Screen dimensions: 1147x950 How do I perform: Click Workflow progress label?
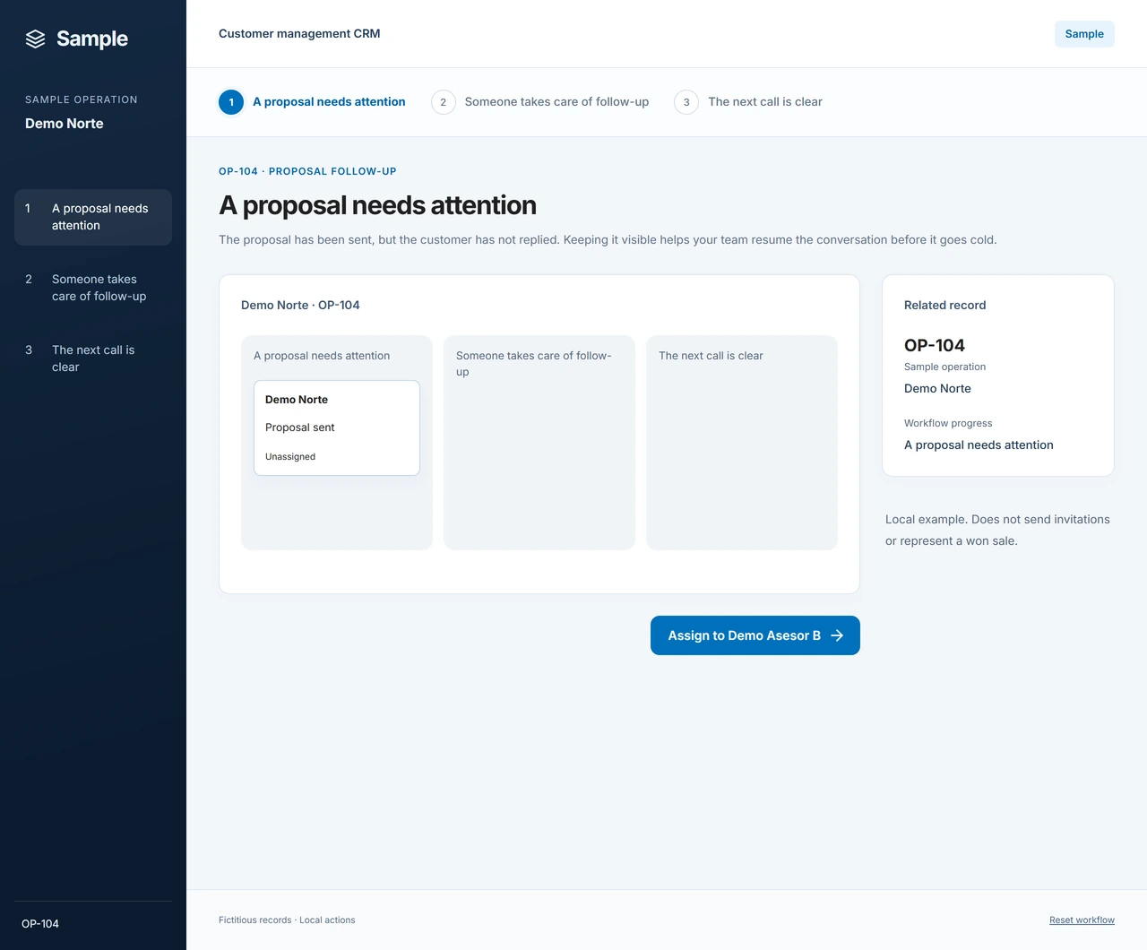tap(948, 423)
